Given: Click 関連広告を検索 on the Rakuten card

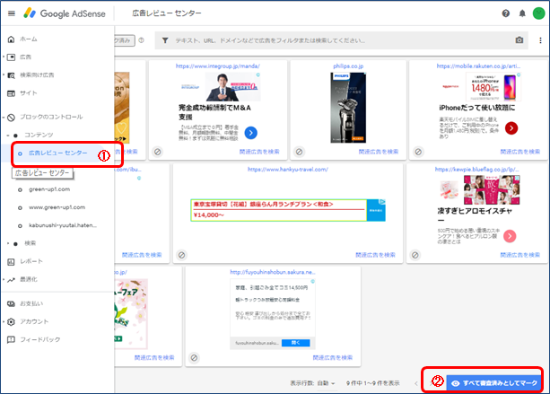Looking at the screenshot, I should pos(520,152).
